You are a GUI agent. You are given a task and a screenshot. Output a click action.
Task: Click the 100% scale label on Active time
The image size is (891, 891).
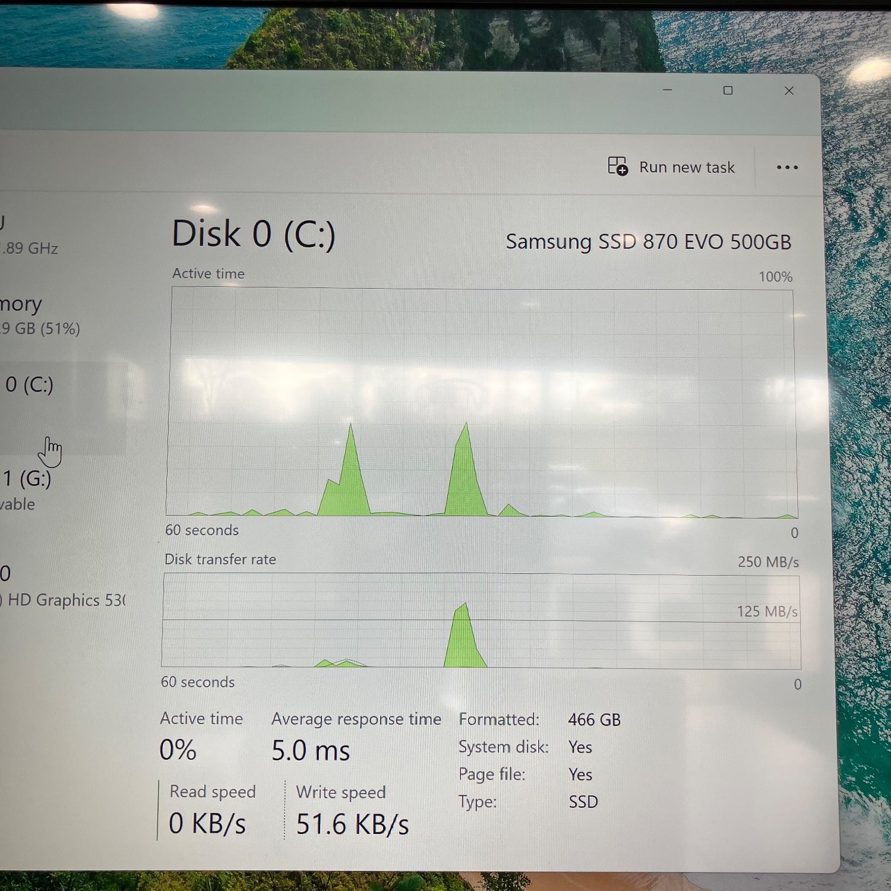pyautogui.click(x=775, y=276)
